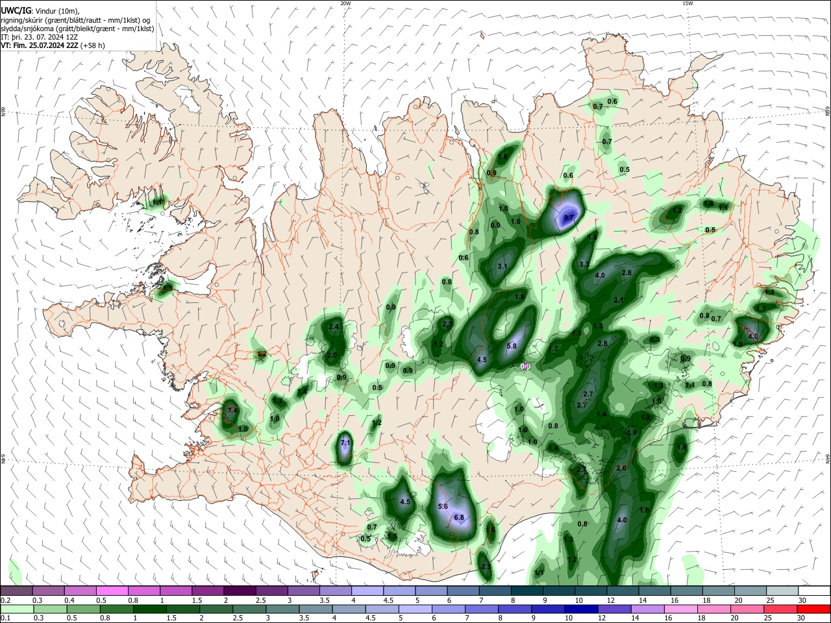Image resolution: width=831 pixels, height=623 pixels.
Task: Click the 0.2 label under the snow legend
Action: 5,600
